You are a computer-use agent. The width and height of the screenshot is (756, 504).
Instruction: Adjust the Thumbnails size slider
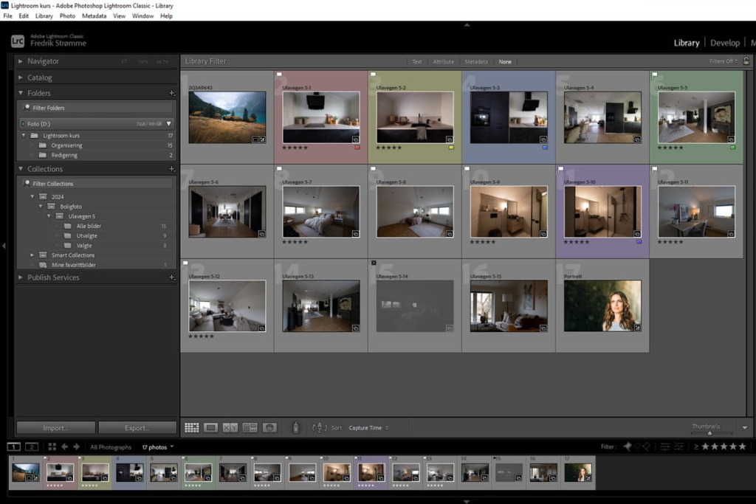pyautogui.click(x=709, y=433)
